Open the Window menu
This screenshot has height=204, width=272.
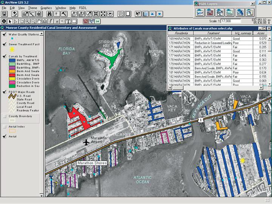60,8
